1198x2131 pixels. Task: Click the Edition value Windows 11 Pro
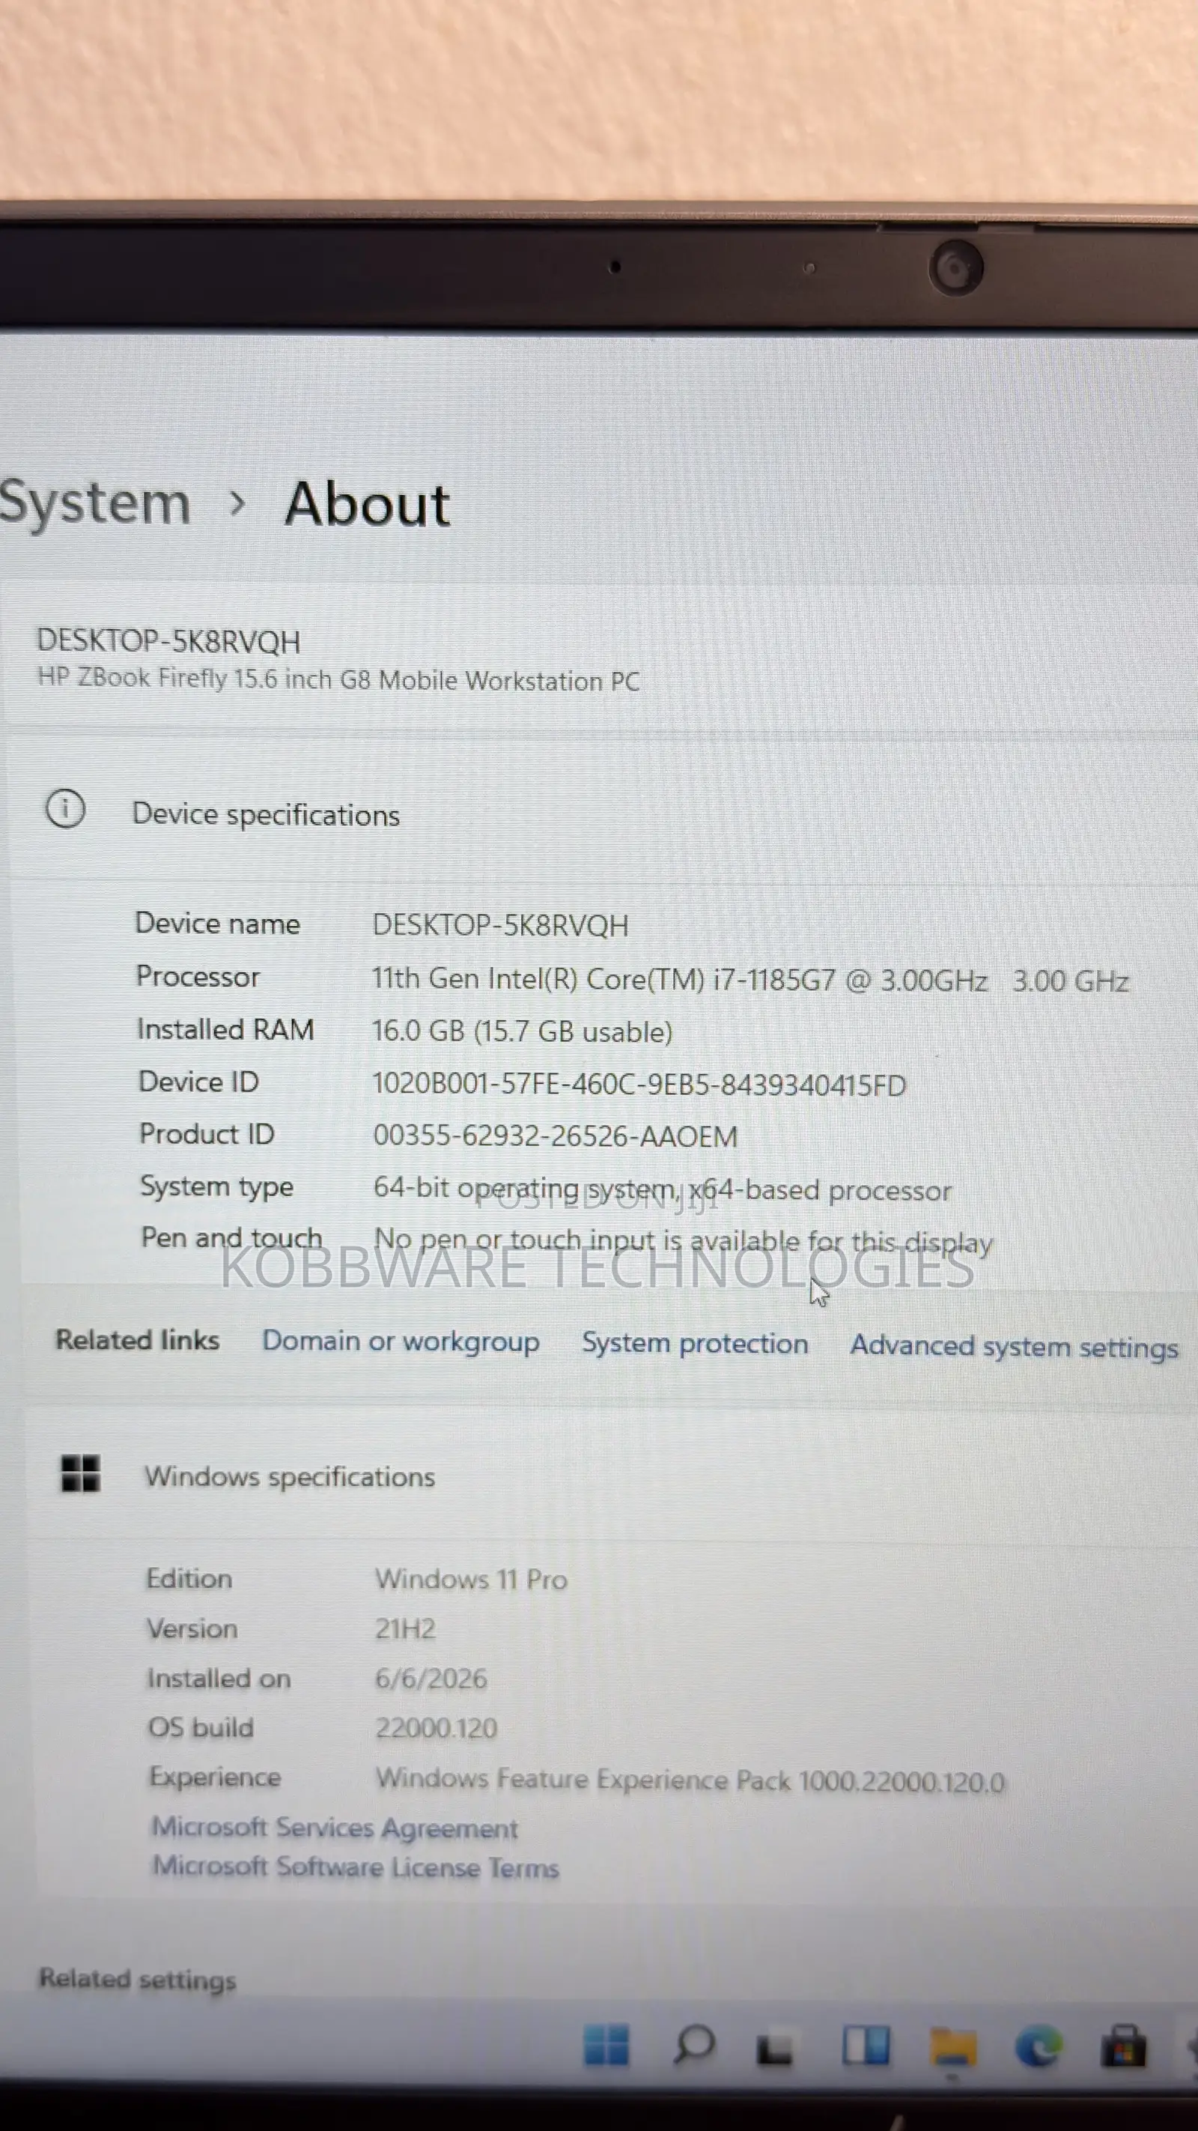(471, 1579)
